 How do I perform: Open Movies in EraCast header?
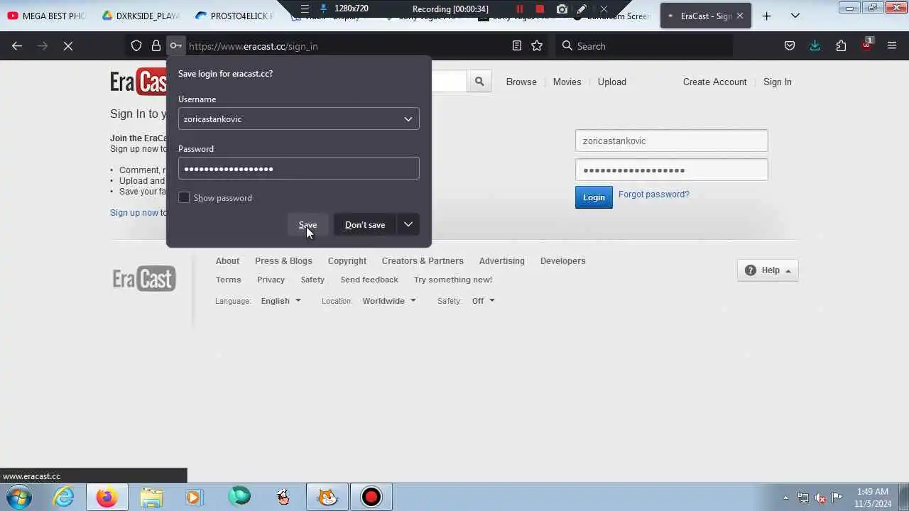[x=567, y=82]
